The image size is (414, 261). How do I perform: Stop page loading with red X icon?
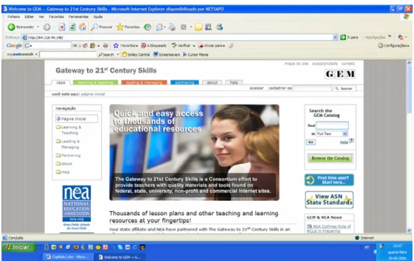pyautogui.click(x=62, y=27)
